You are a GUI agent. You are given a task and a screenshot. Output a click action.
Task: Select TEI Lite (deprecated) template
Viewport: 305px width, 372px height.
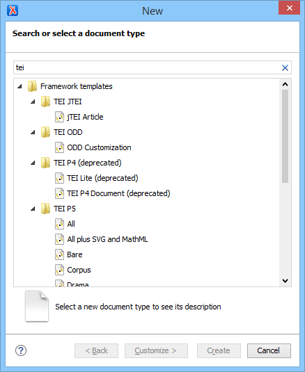click(x=102, y=178)
